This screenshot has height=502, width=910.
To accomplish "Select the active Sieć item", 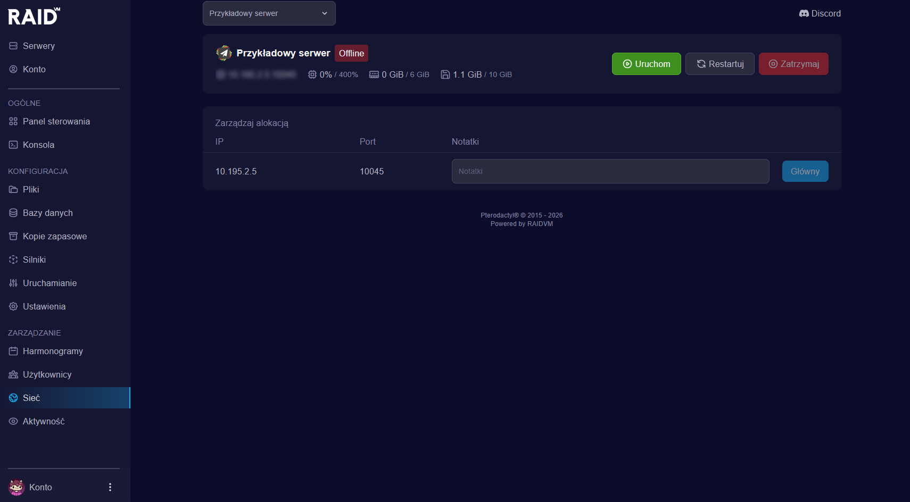I will click(65, 398).
